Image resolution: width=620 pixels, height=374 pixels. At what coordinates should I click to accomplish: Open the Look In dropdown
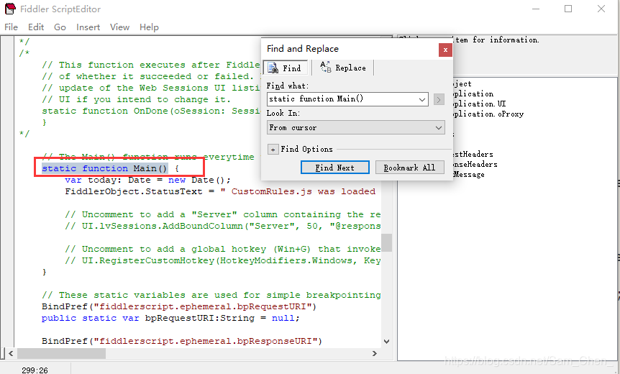tap(356, 128)
